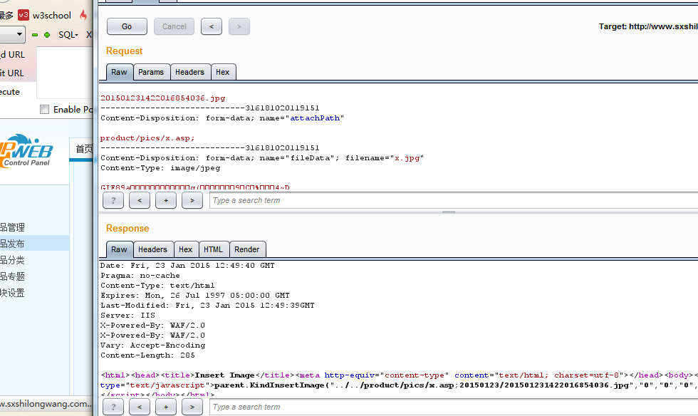Click the Content-Length: 285 response line
Viewport: 698px width, 416px height.
[x=148, y=355]
